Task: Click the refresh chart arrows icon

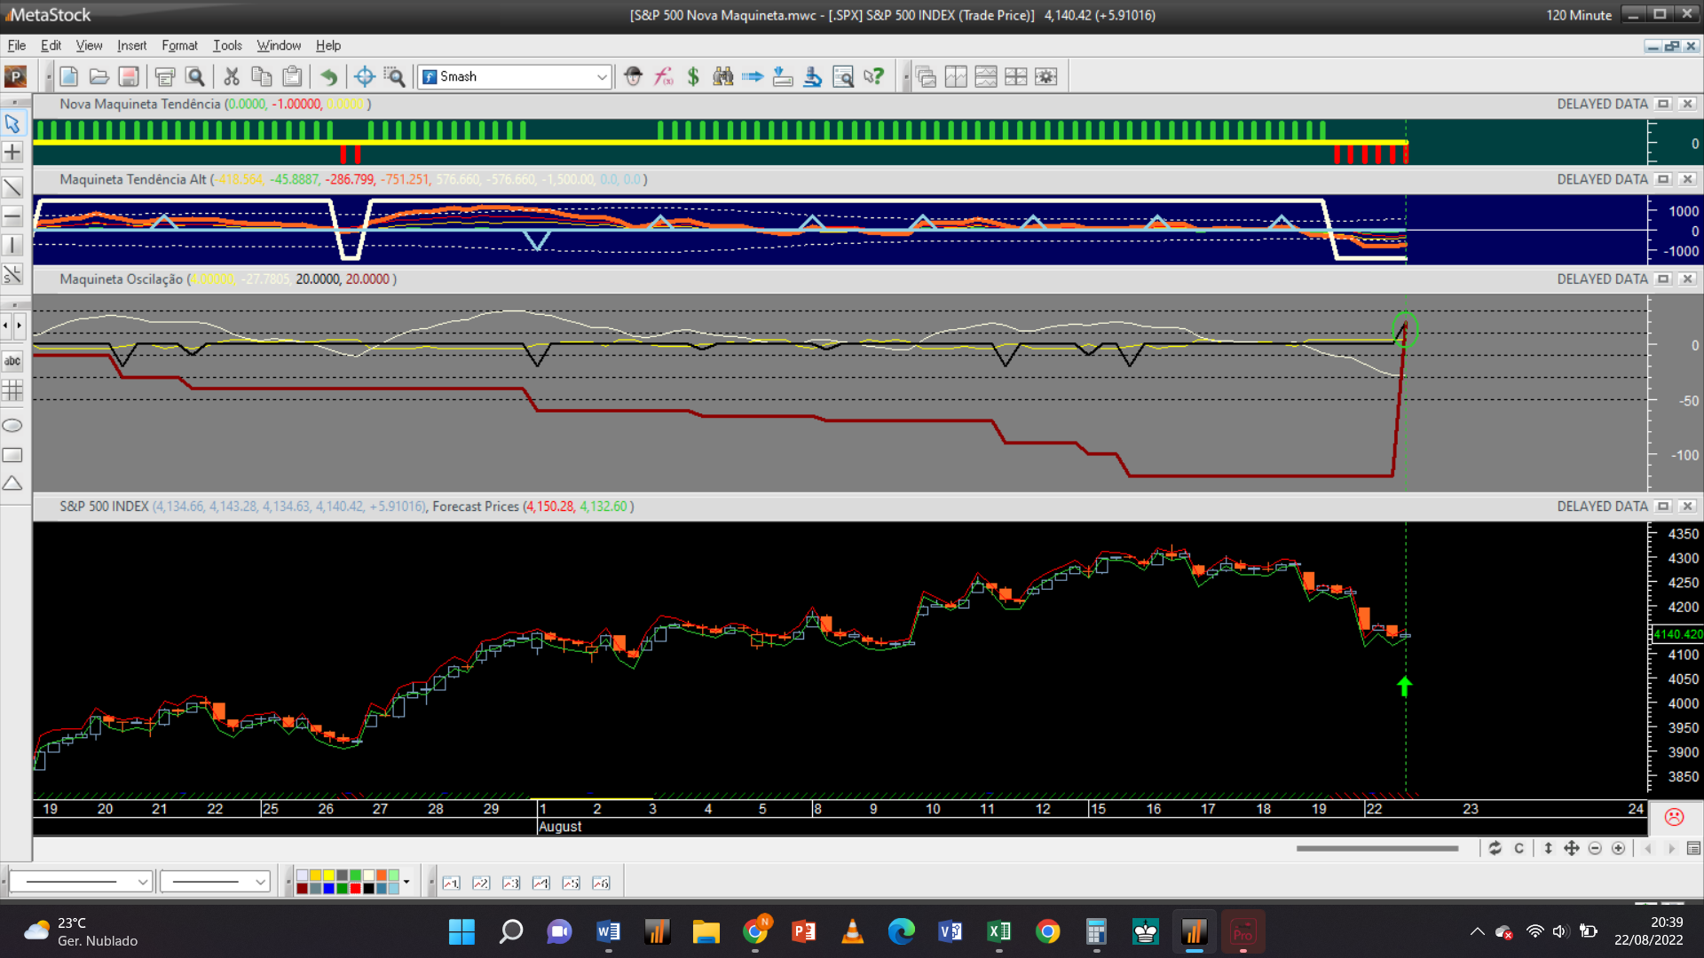Action: 1495,849
